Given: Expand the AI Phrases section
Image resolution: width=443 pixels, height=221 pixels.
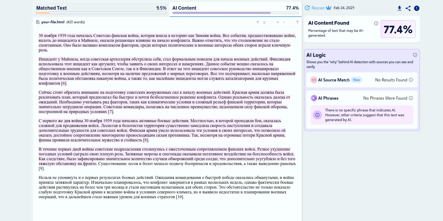Looking at the screenshot, I should (x=328, y=98).
